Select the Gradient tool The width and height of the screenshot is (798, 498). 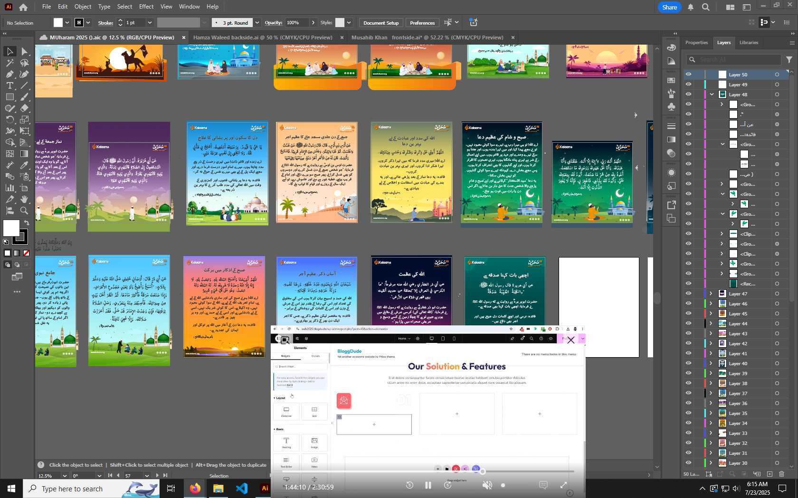coord(25,154)
